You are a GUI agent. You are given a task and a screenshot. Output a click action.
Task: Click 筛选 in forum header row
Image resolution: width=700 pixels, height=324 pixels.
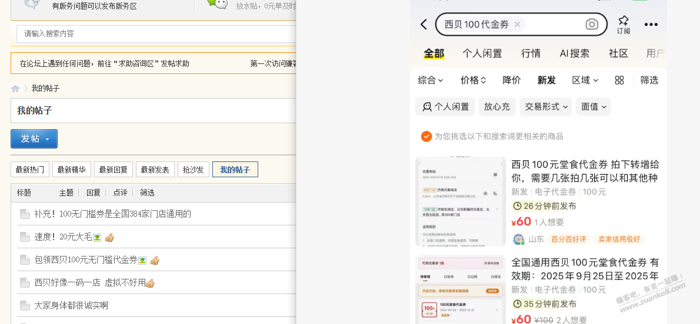pos(147,193)
